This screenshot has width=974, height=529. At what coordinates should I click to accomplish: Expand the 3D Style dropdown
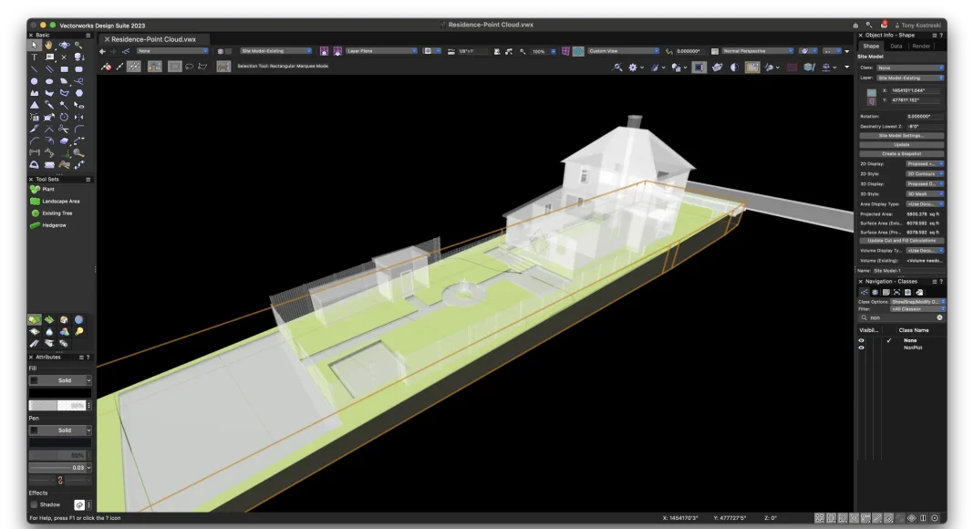(925, 194)
